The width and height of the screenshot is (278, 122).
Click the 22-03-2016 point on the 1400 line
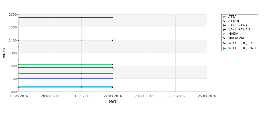pyautogui.click(x=113, y=40)
